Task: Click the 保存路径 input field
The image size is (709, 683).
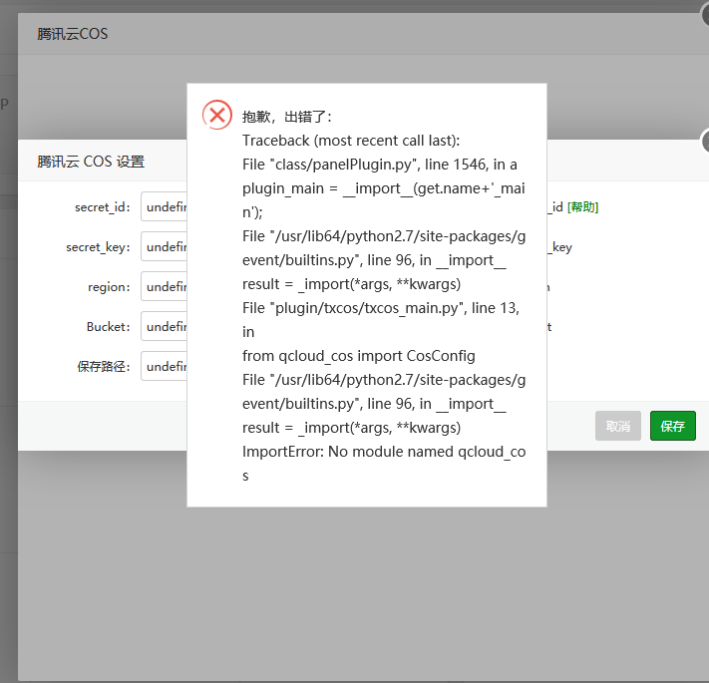Action: pyautogui.click(x=165, y=366)
